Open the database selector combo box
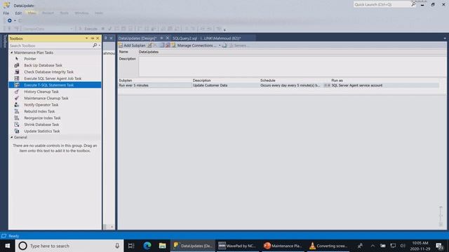 (48, 29)
